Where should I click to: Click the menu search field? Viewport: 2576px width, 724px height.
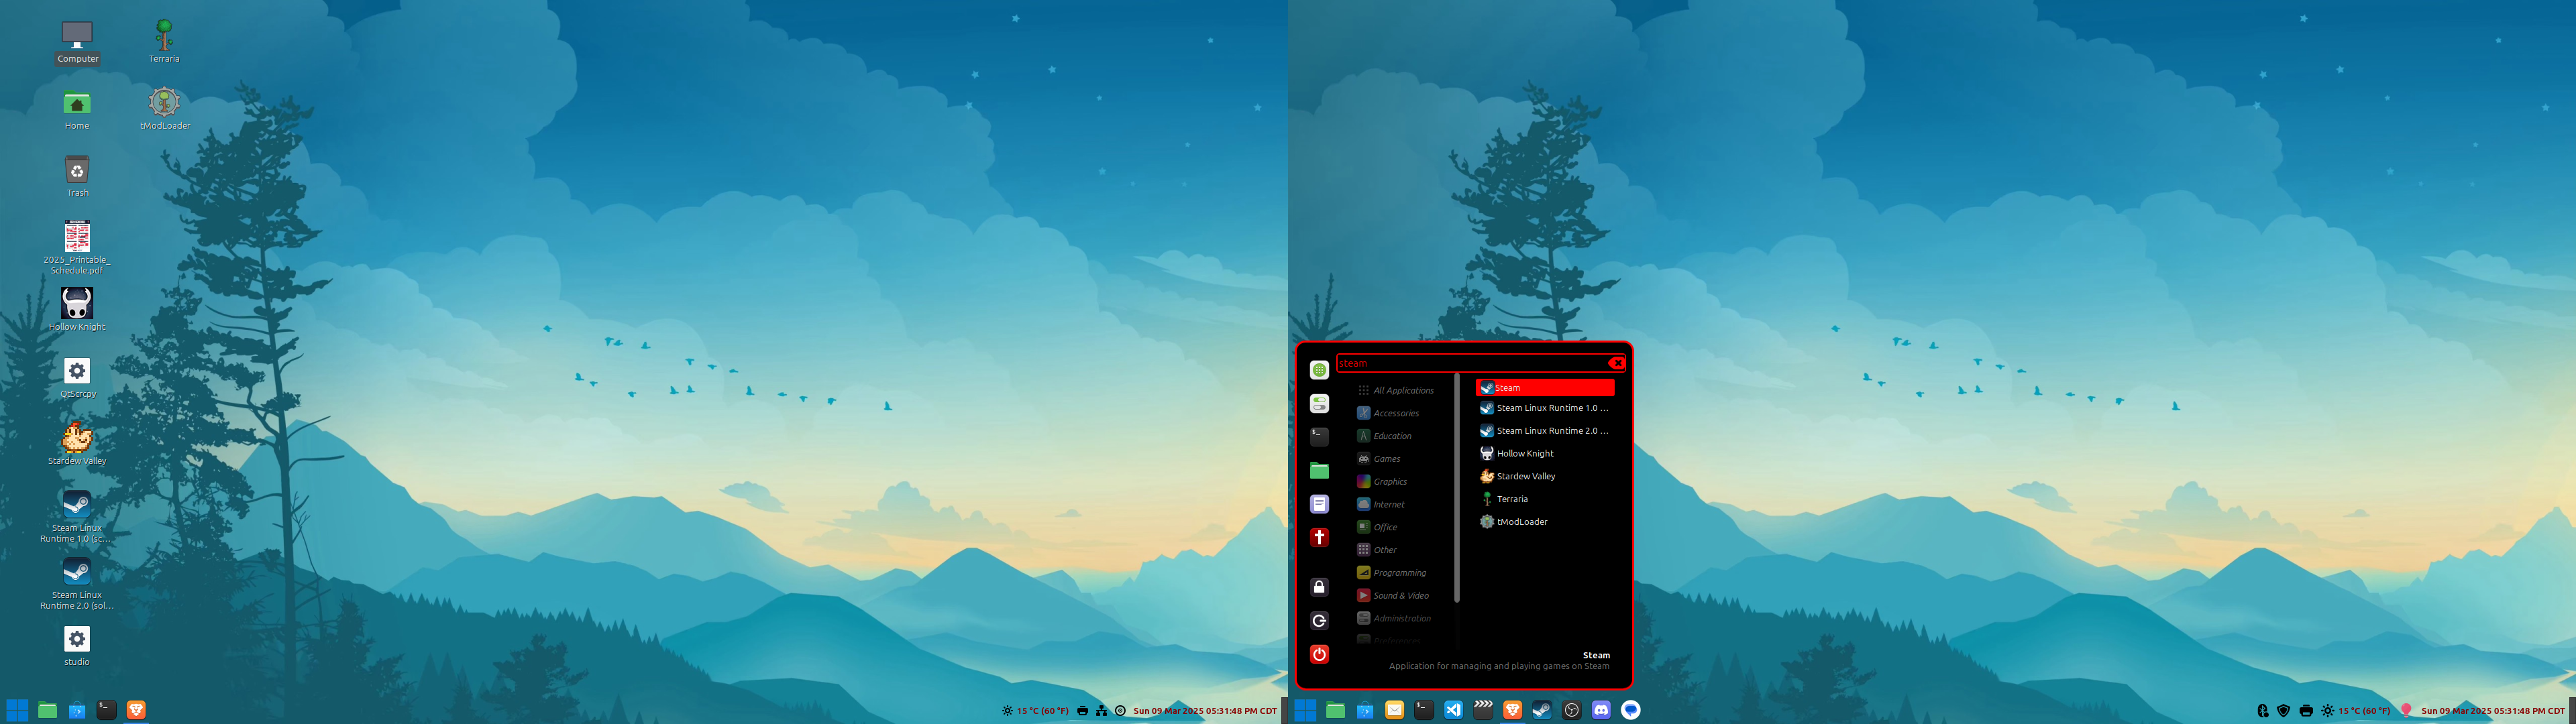coord(1470,363)
